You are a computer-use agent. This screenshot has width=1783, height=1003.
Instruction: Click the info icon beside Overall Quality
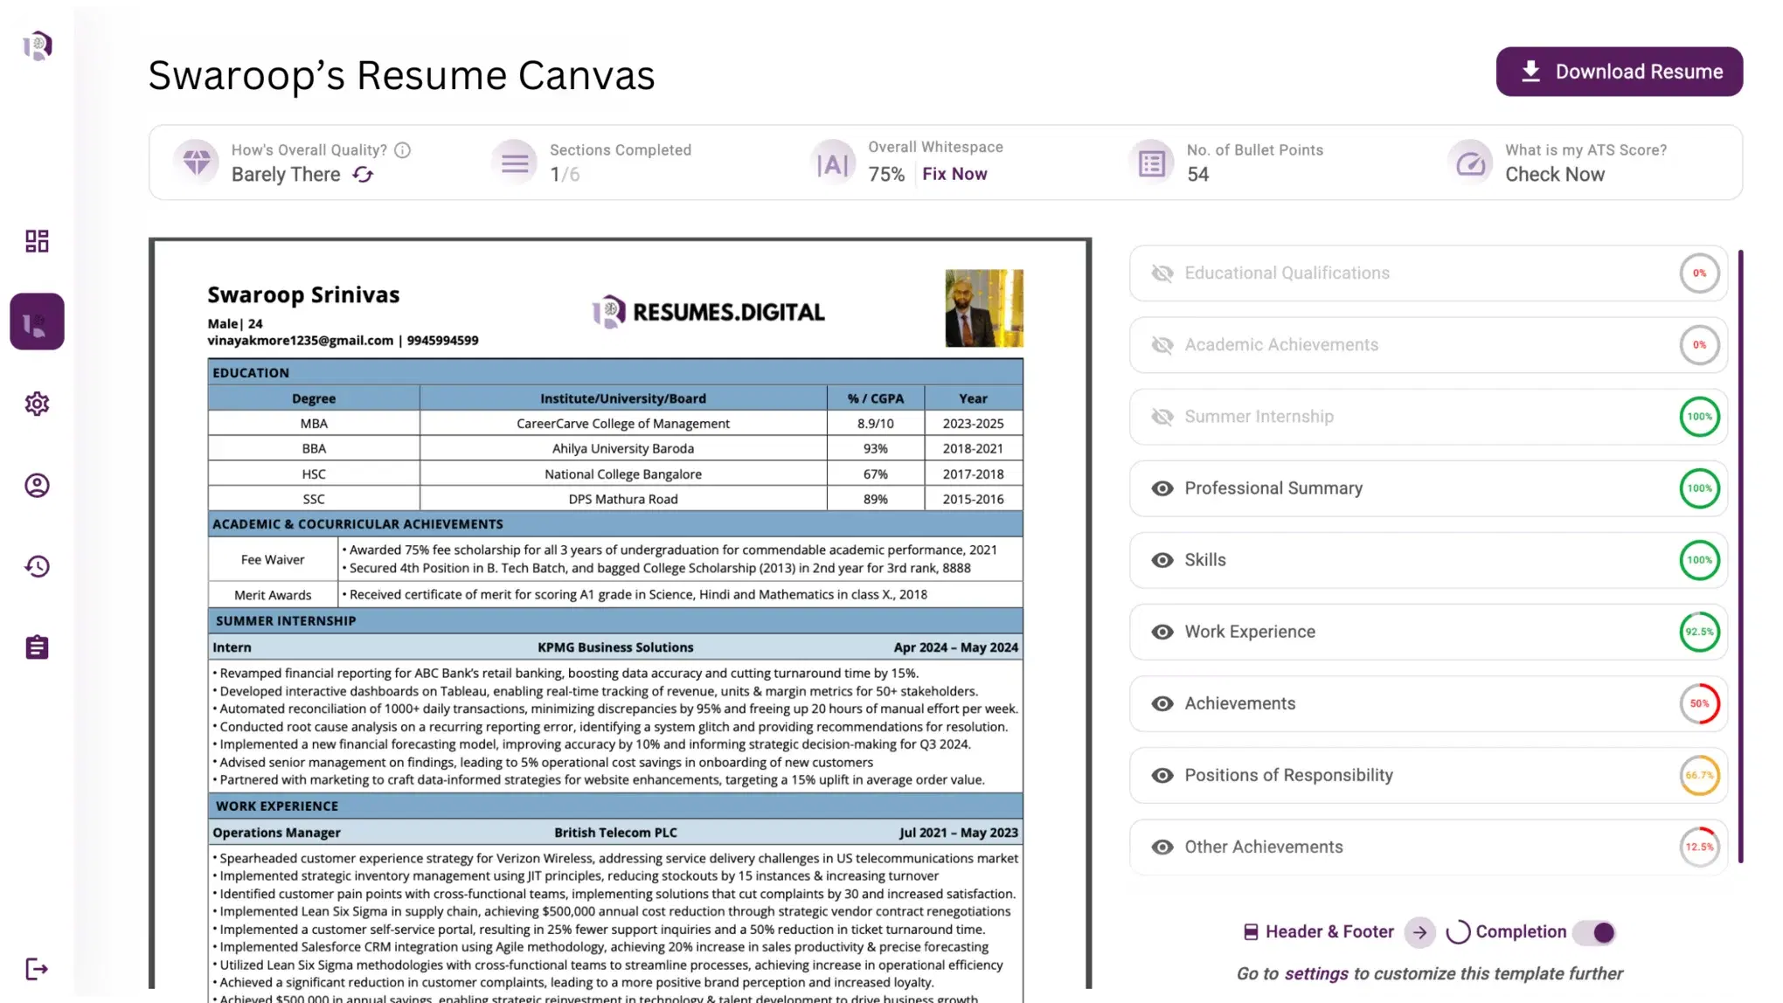coord(402,150)
